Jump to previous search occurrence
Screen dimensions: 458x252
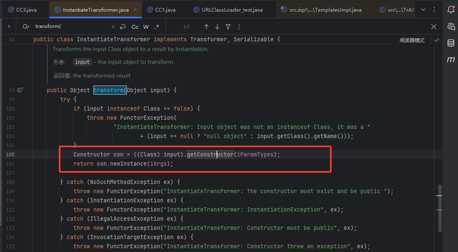point(206,27)
